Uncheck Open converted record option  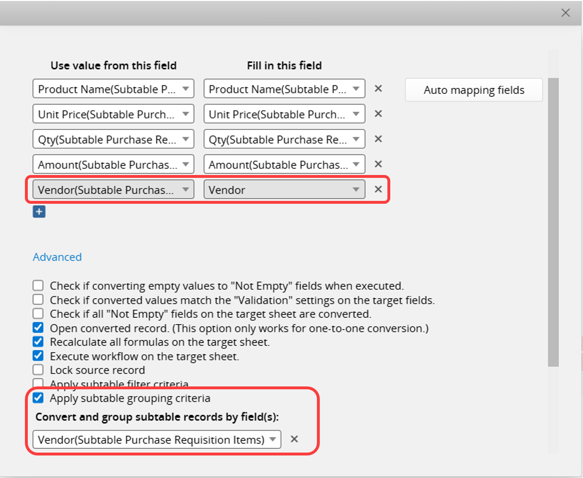38,328
